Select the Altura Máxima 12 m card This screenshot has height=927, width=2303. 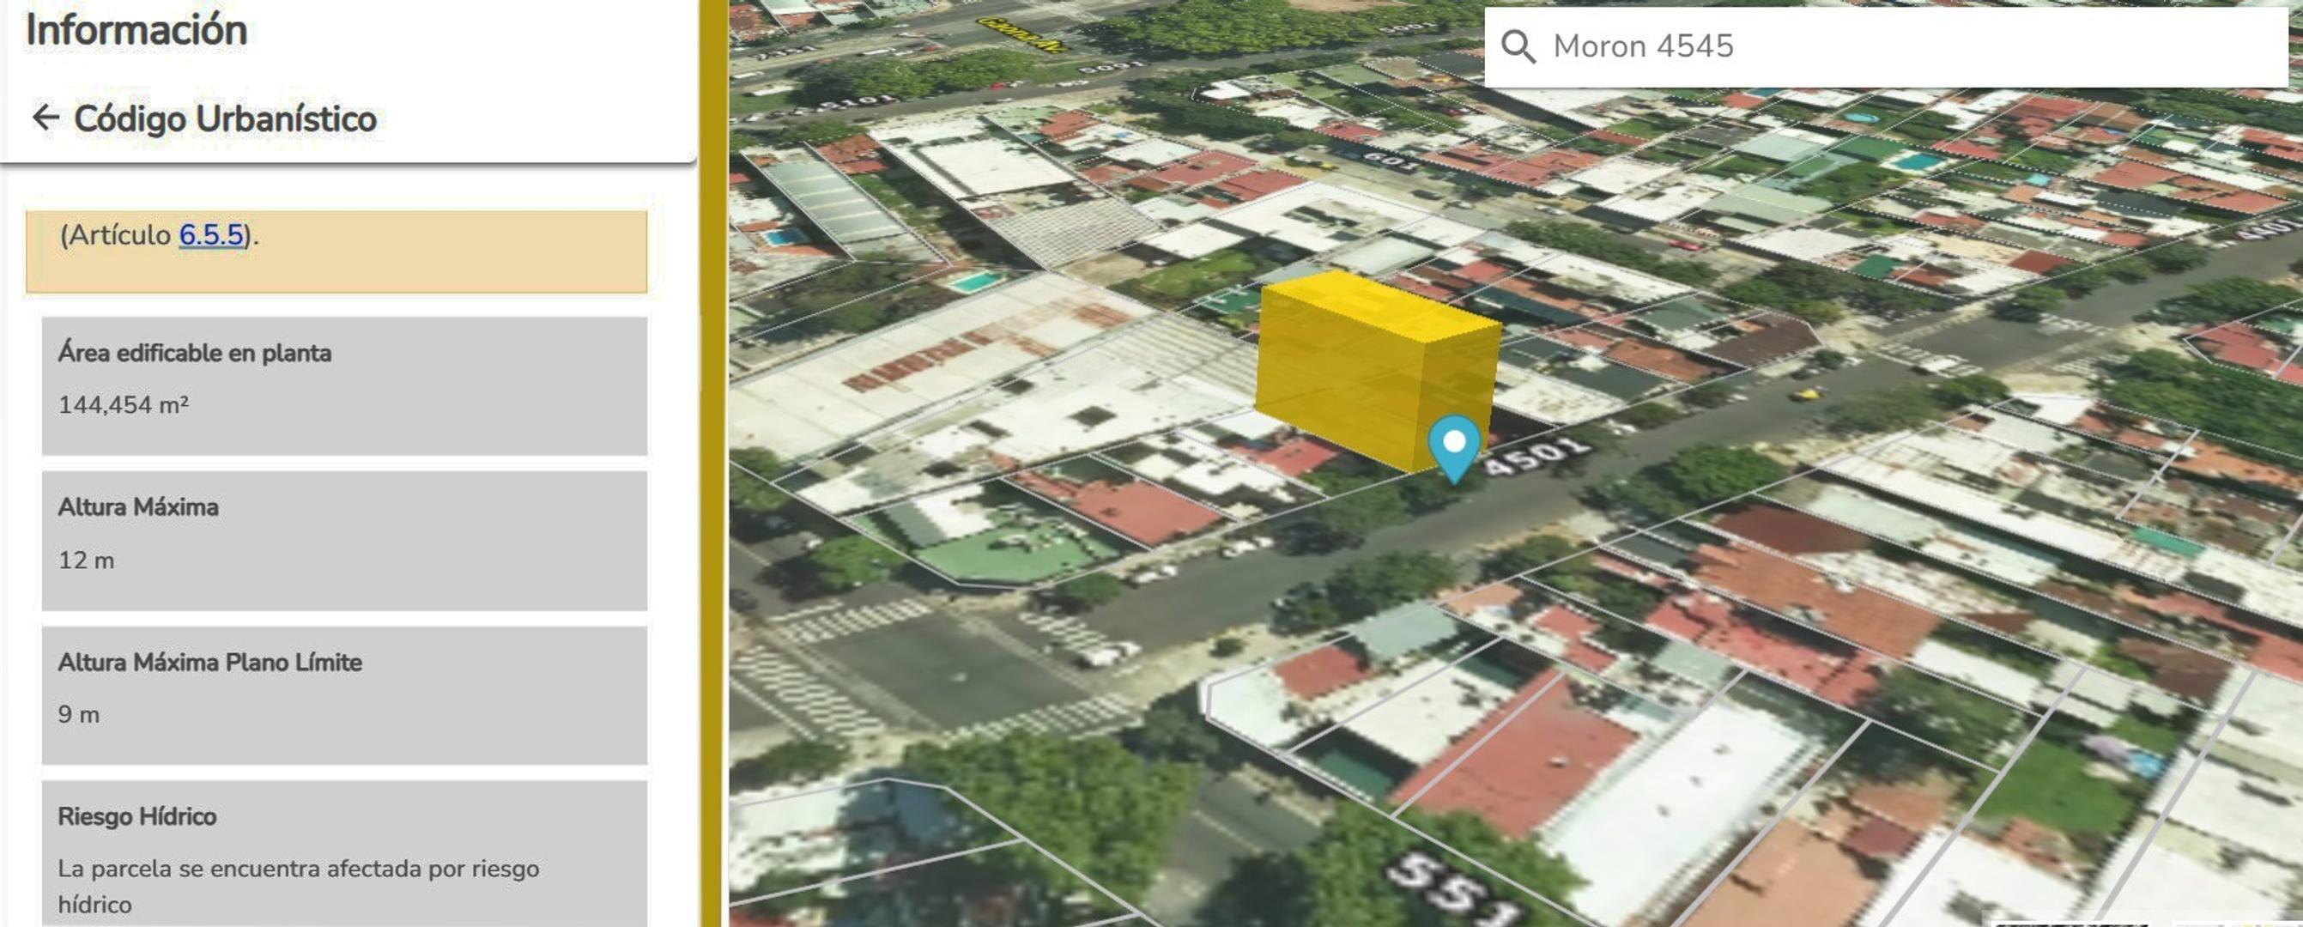(x=344, y=540)
